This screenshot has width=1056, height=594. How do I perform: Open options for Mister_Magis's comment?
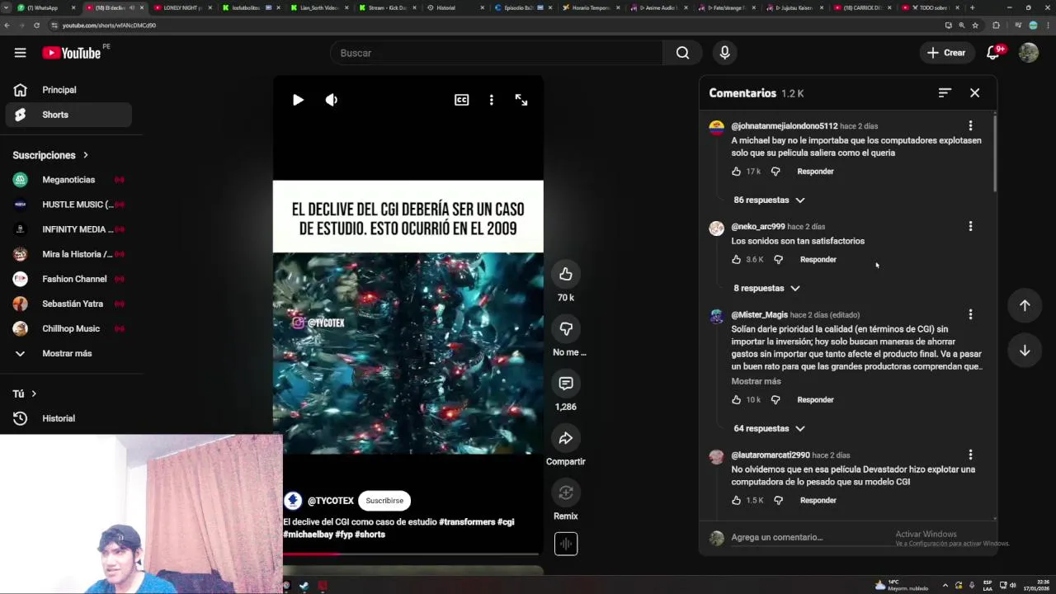pos(970,314)
